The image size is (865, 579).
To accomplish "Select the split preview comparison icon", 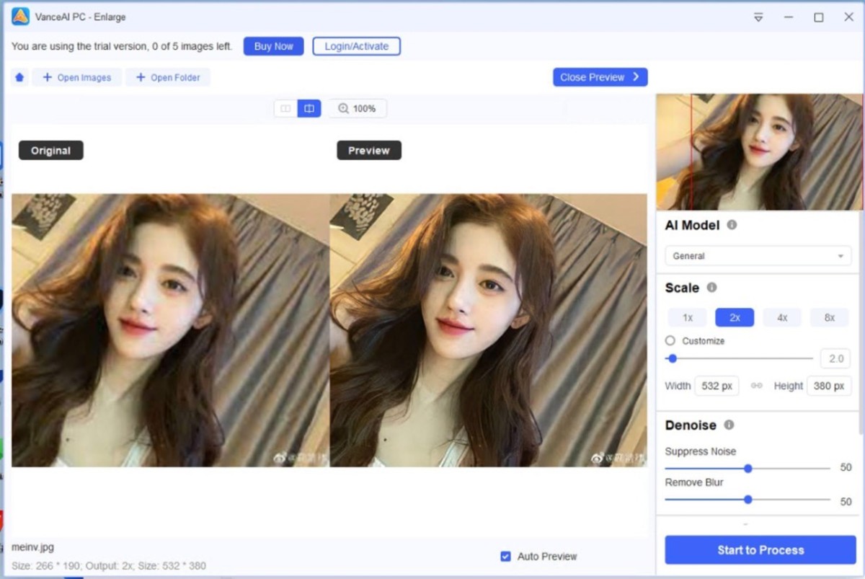I will [x=309, y=108].
